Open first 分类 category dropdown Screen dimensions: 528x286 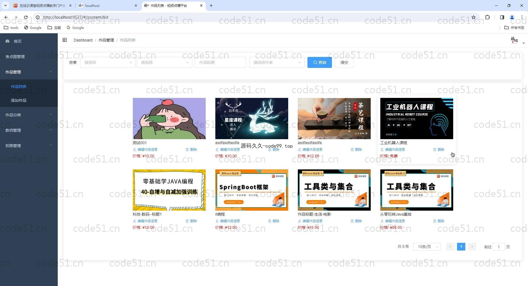point(108,62)
